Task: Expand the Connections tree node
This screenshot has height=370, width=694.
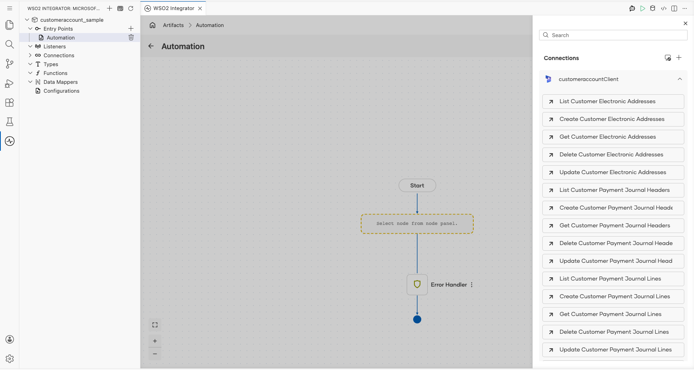Action: click(30, 55)
